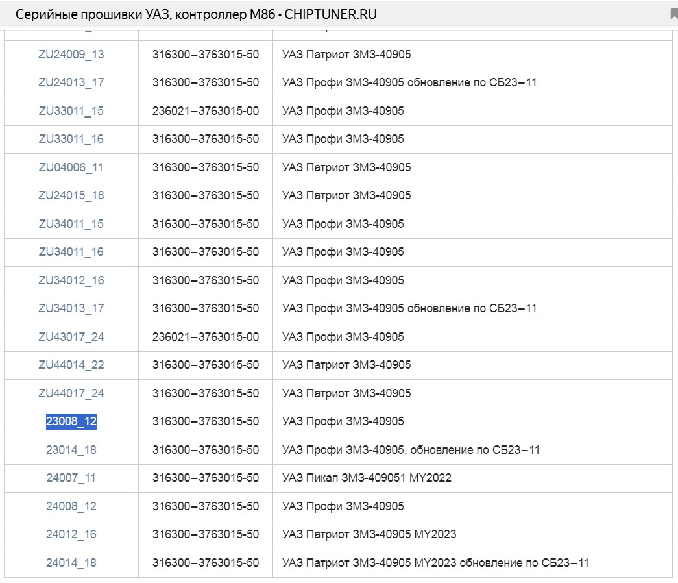Open firmware link 23014_18

(x=71, y=450)
